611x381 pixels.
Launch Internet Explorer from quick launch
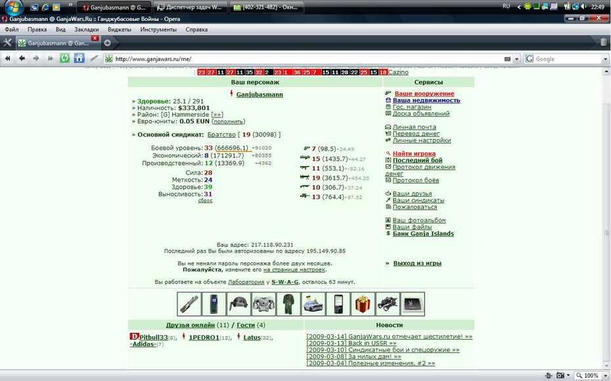[45, 7]
